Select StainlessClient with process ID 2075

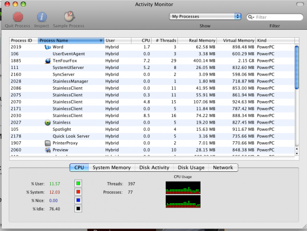point(152,95)
